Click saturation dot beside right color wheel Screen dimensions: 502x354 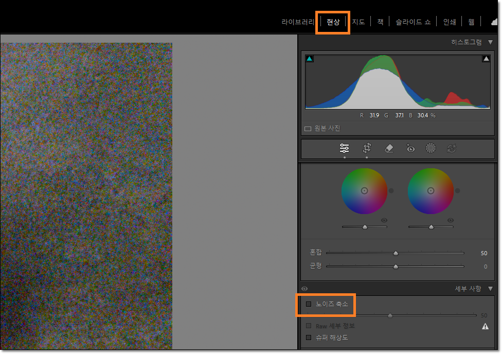coord(457,190)
